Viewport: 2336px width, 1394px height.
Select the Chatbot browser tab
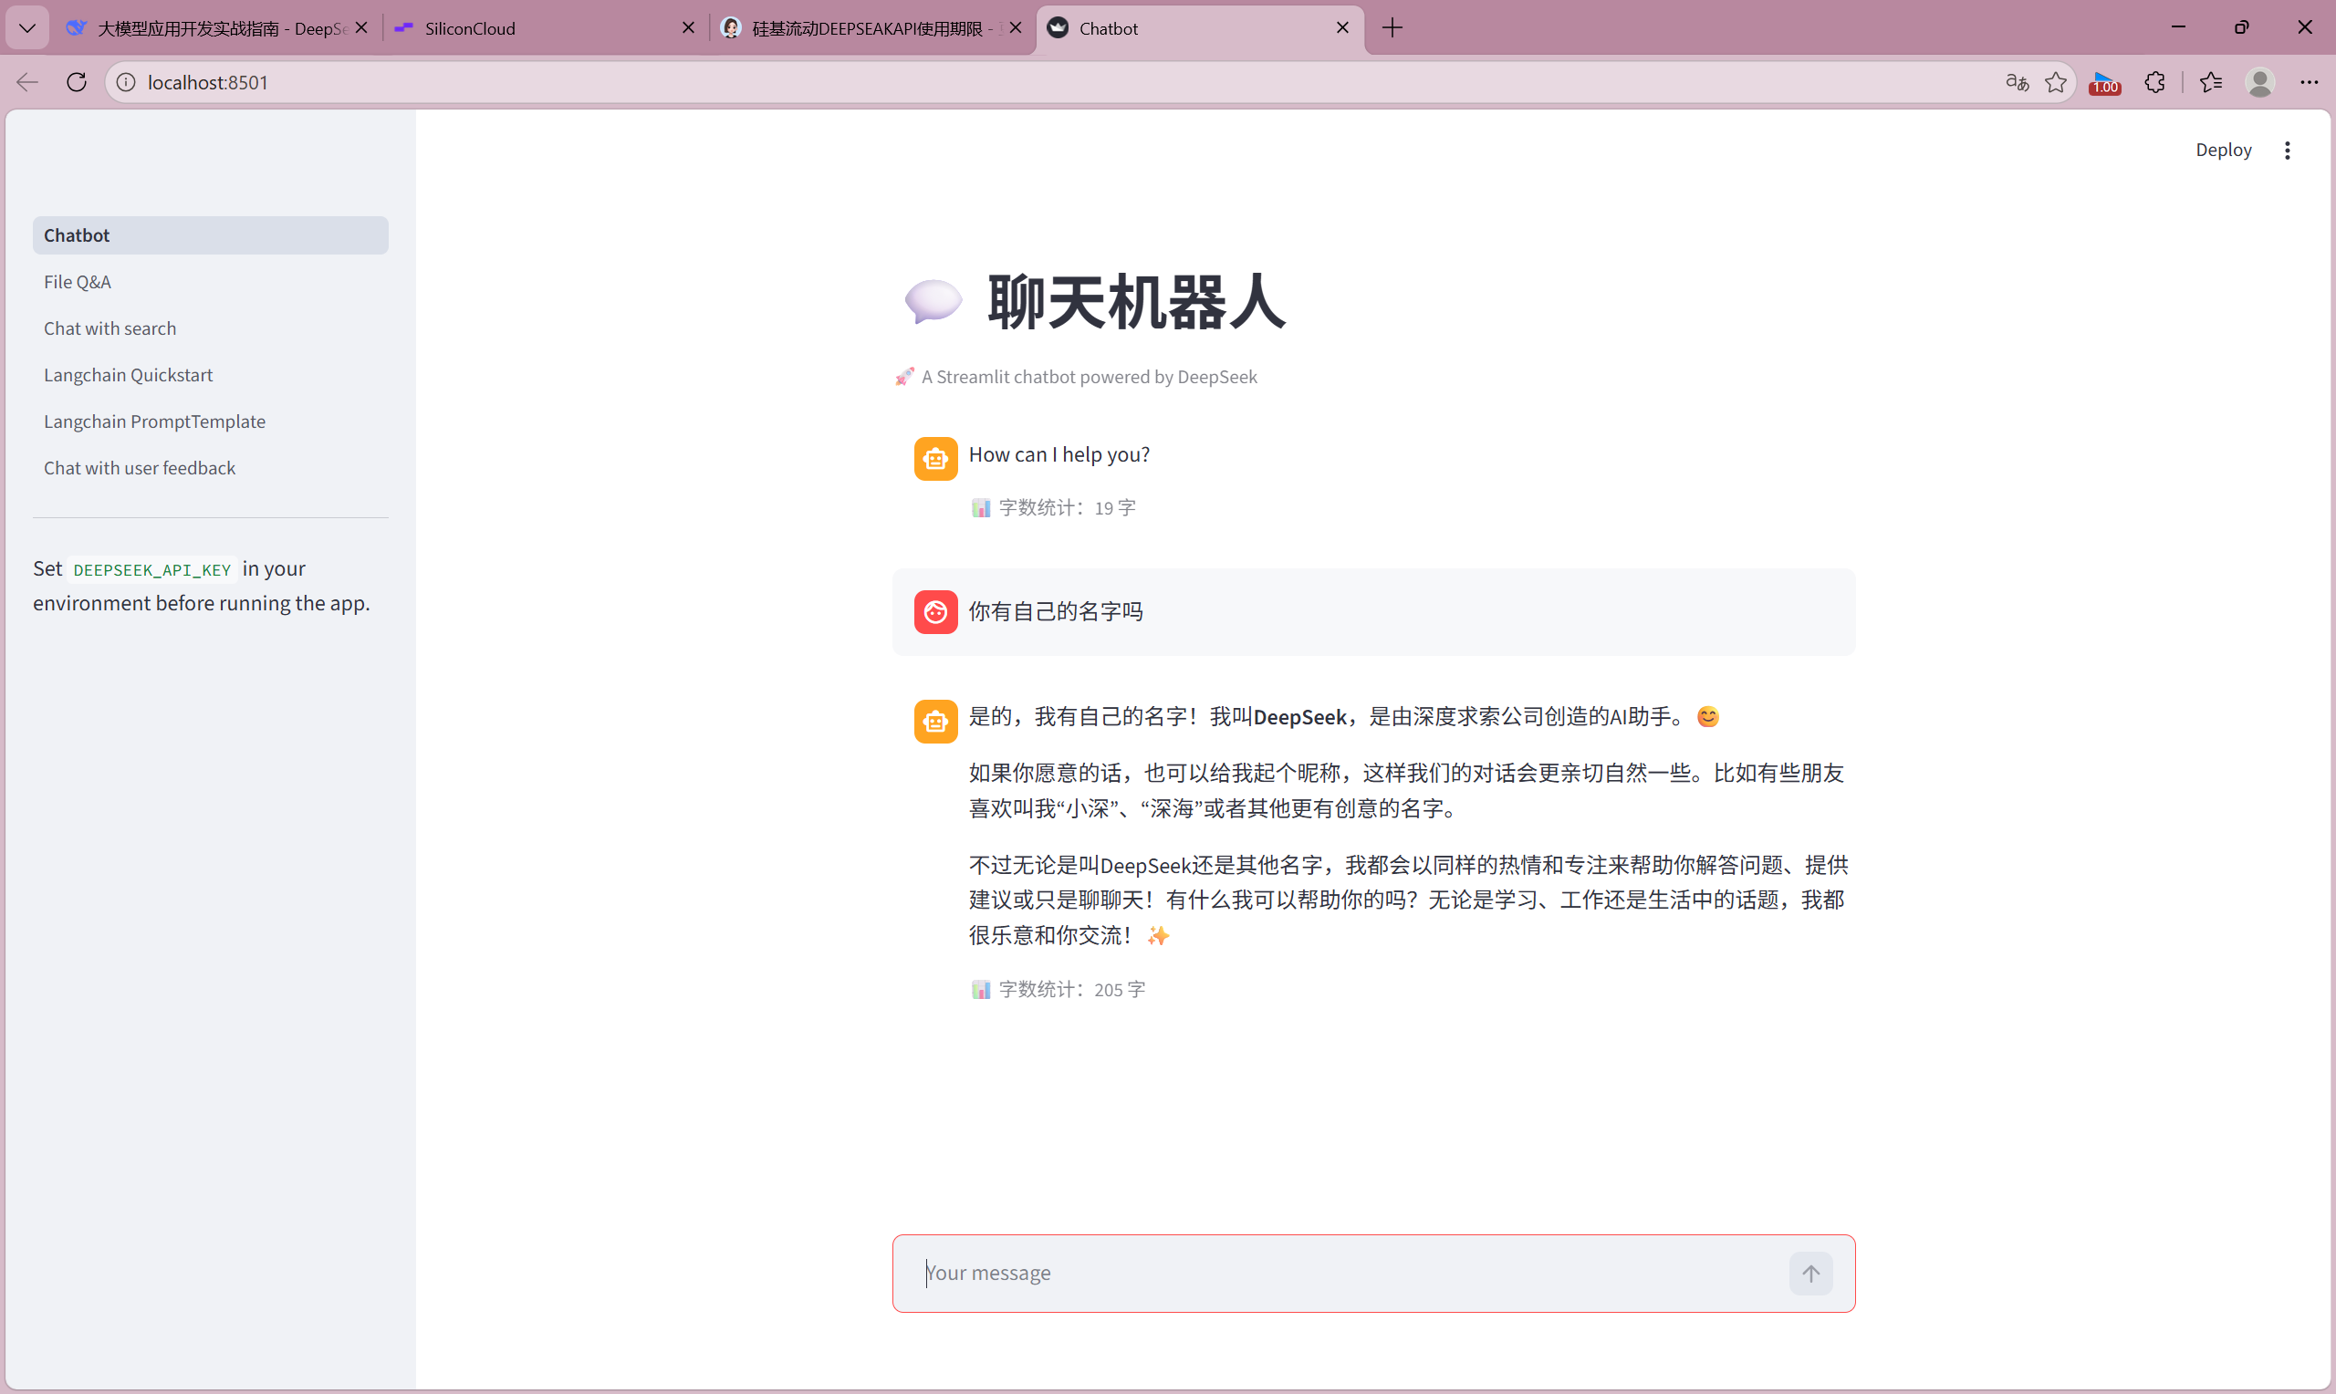coord(1199,28)
